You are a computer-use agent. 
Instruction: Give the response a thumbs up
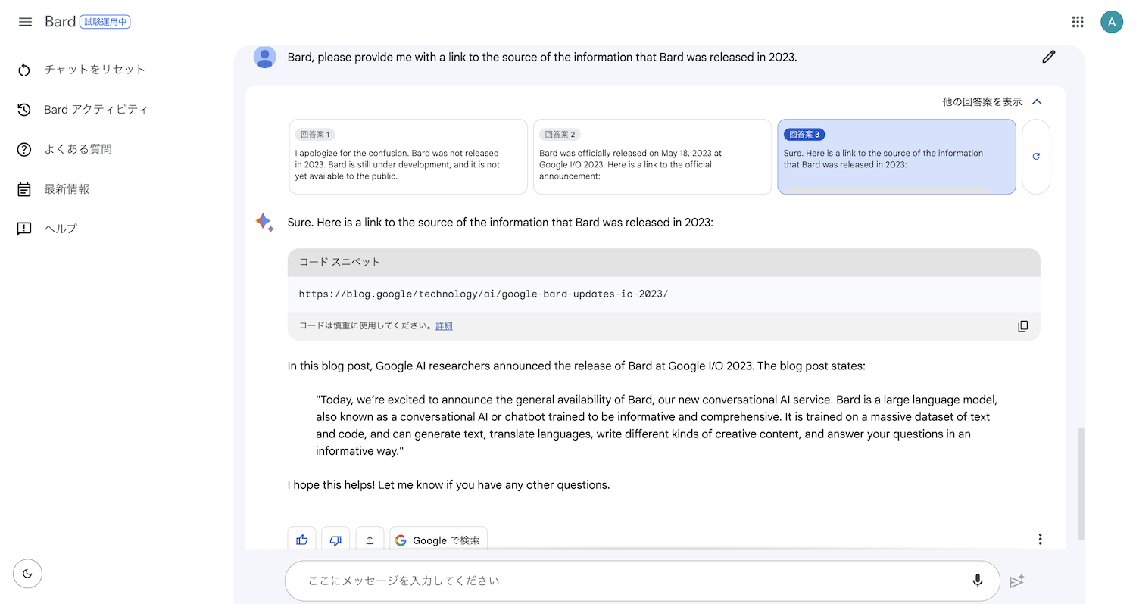click(x=302, y=540)
